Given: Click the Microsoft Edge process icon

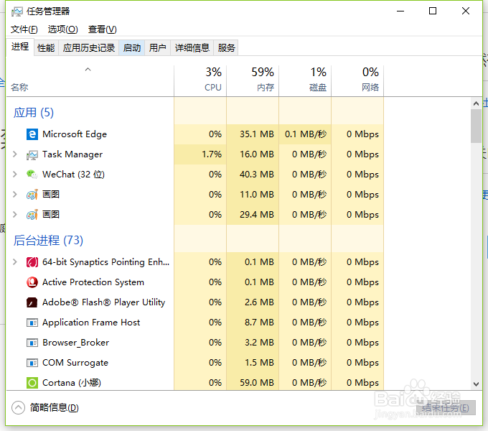Looking at the screenshot, I should (x=32, y=134).
